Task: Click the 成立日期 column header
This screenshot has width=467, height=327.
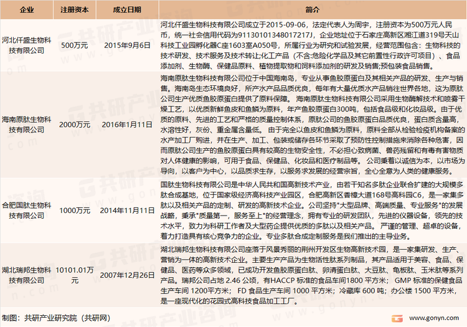Action: [127, 10]
